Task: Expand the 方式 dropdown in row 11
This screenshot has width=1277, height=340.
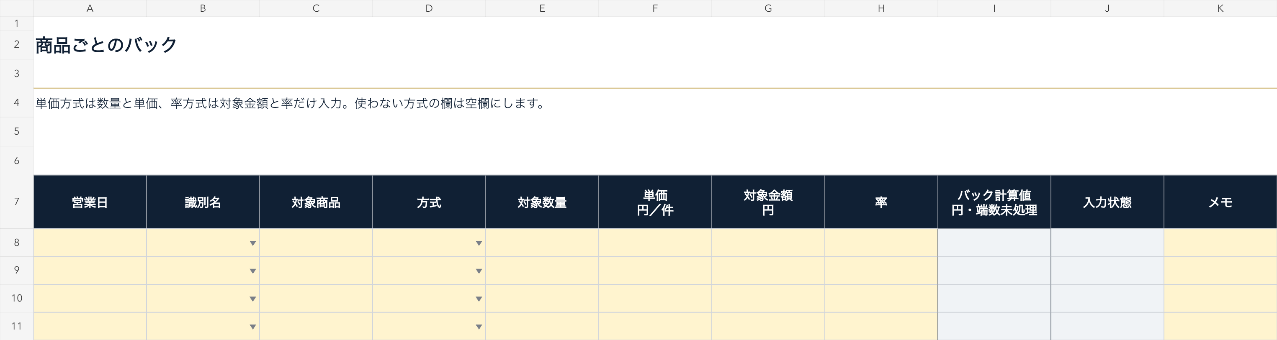Action: 479,327
